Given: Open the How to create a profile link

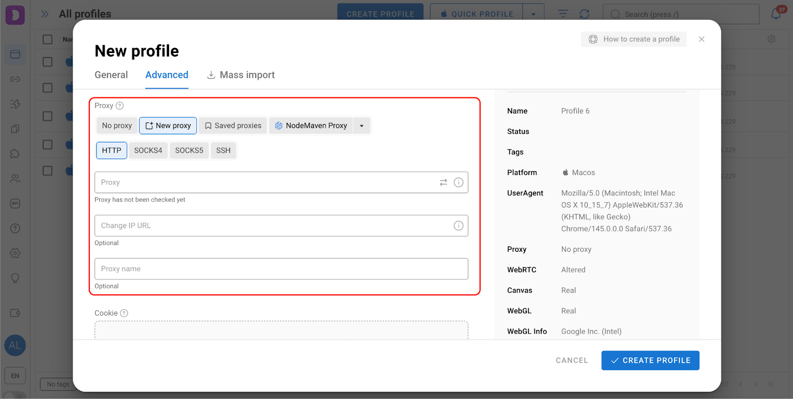Looking at the screenshot, I should click(634, 39).
